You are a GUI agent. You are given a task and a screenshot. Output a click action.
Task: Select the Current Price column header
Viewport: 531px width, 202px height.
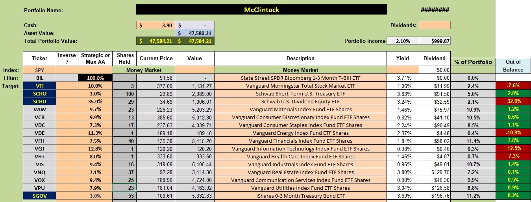coord(156,58)
